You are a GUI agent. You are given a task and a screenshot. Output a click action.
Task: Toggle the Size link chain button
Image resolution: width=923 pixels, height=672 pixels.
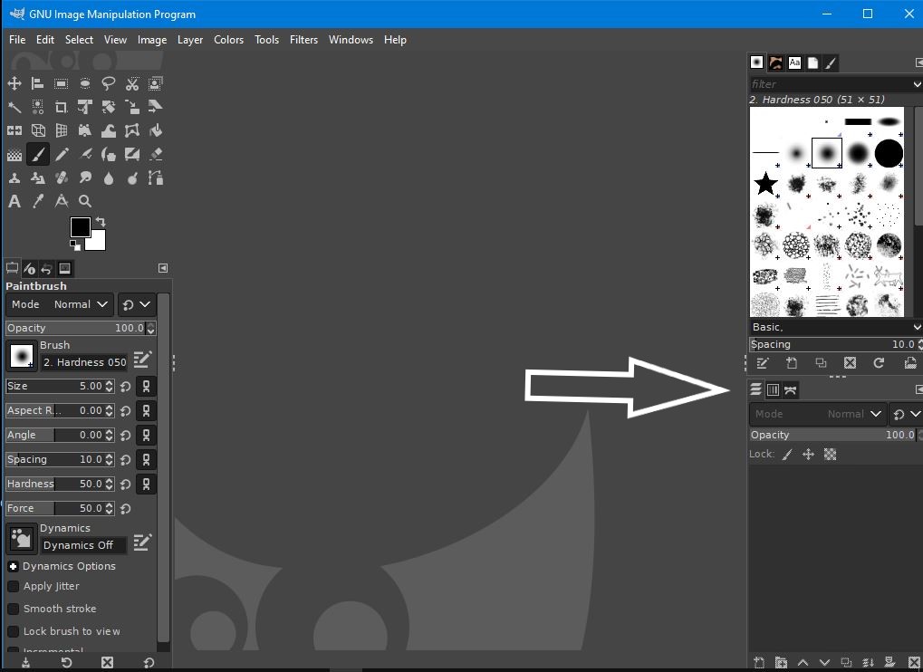tap(146, 386)
